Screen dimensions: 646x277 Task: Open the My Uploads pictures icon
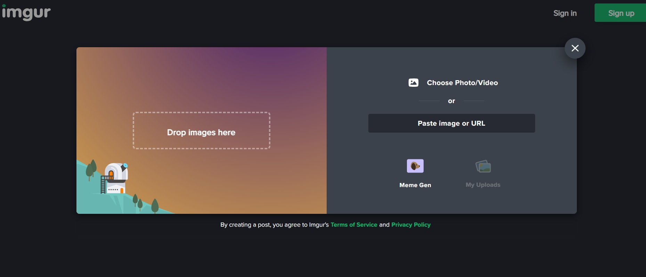(x=483, y=166)
